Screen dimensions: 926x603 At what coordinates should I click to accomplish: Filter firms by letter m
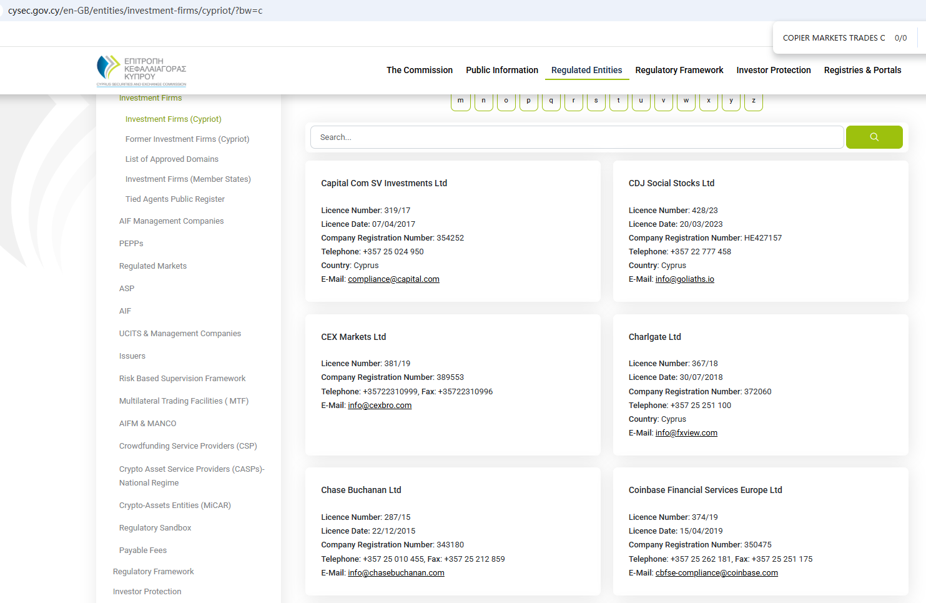point(461,101)
